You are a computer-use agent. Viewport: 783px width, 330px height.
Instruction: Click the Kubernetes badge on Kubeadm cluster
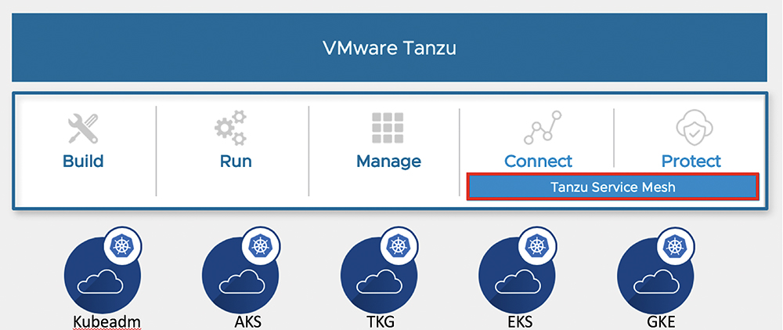(x=122, y=247)
